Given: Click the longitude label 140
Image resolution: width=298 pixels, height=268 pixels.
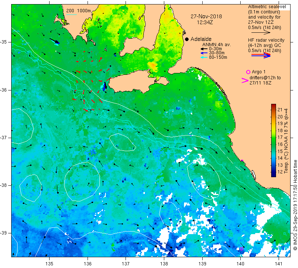Looking at the screenshot, I should click(240, 264).
